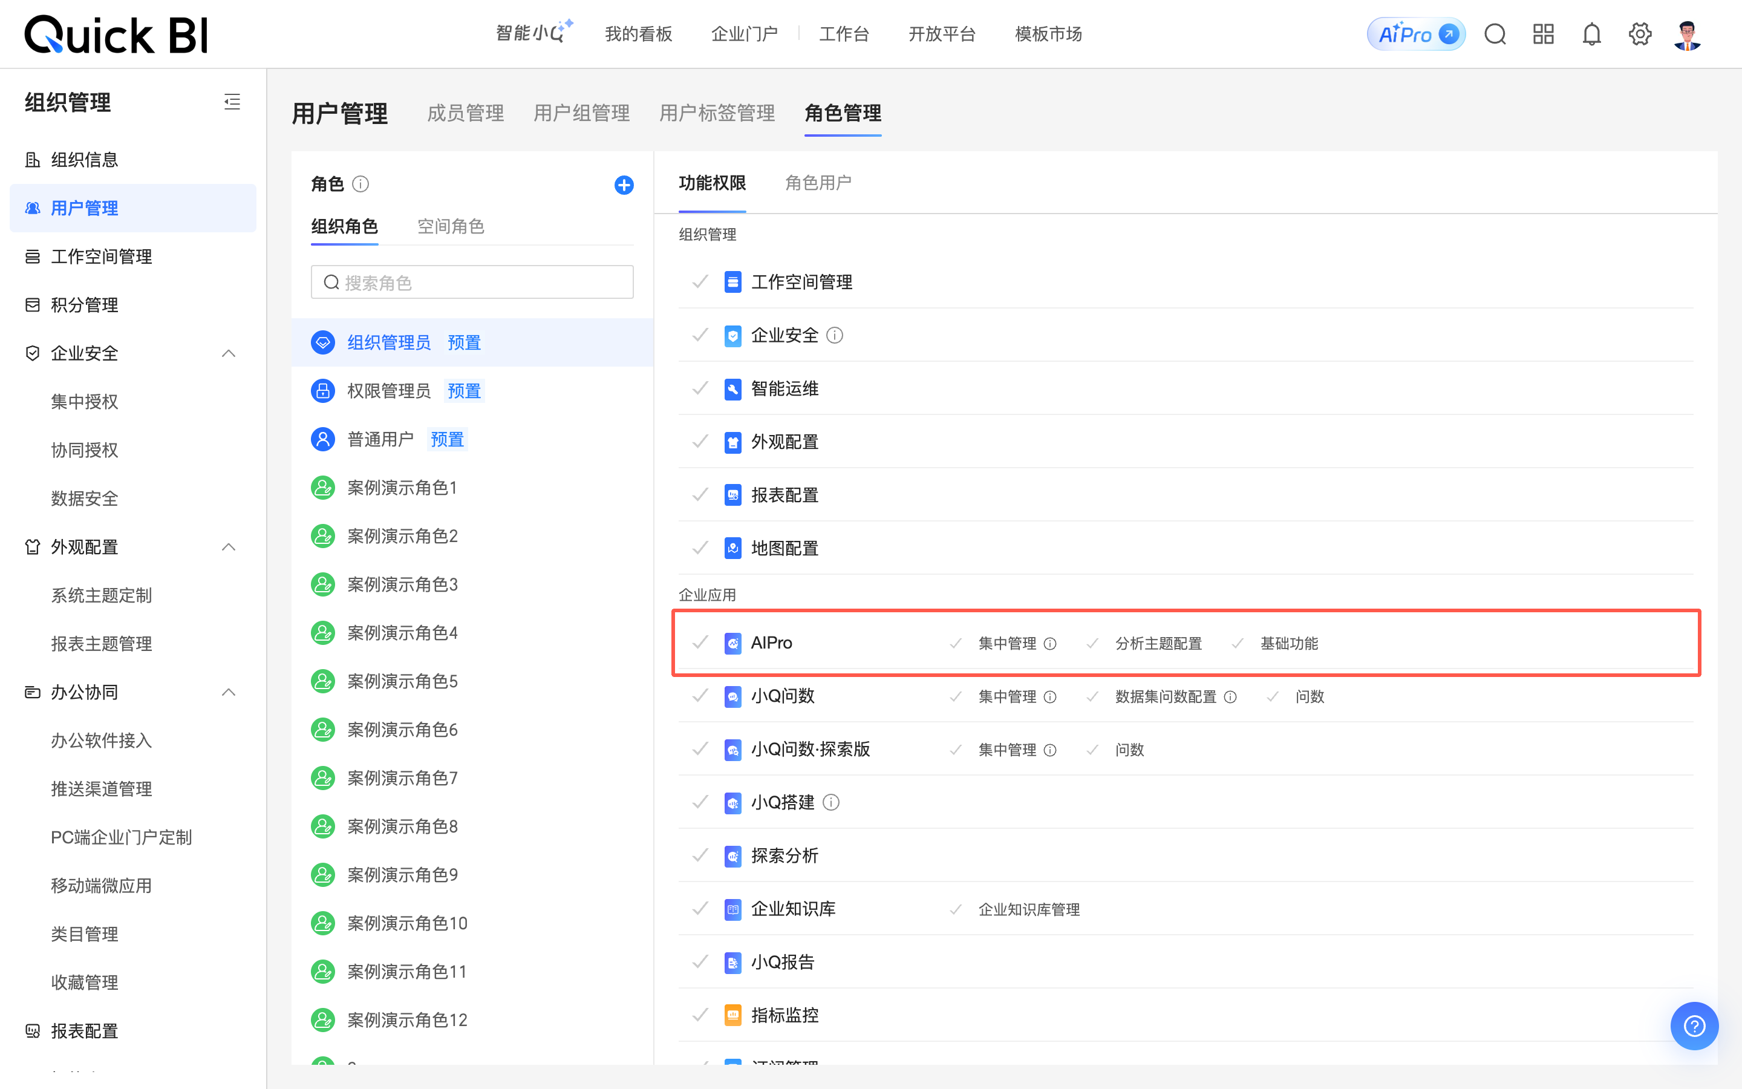Add a new role with the plus icon
Image resolution: width=1742 pixels, height=1089 pixels.
coord(624,185)
